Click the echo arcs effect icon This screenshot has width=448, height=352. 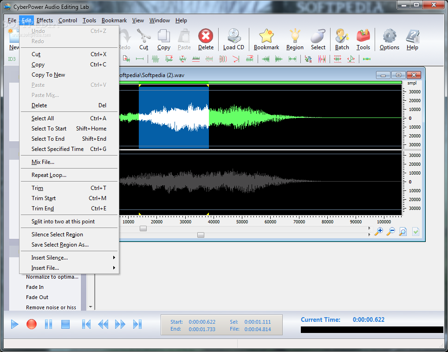(222, 59)
